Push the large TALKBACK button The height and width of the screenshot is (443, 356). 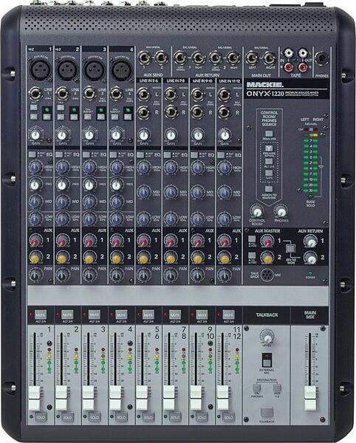tap(267, 413)
